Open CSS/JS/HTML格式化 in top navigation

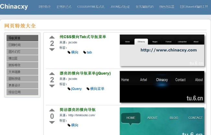(91, 6)
